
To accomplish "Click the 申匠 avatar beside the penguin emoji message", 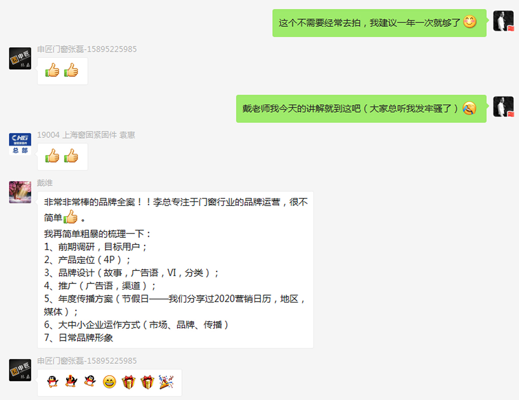I will coord(20,370).
